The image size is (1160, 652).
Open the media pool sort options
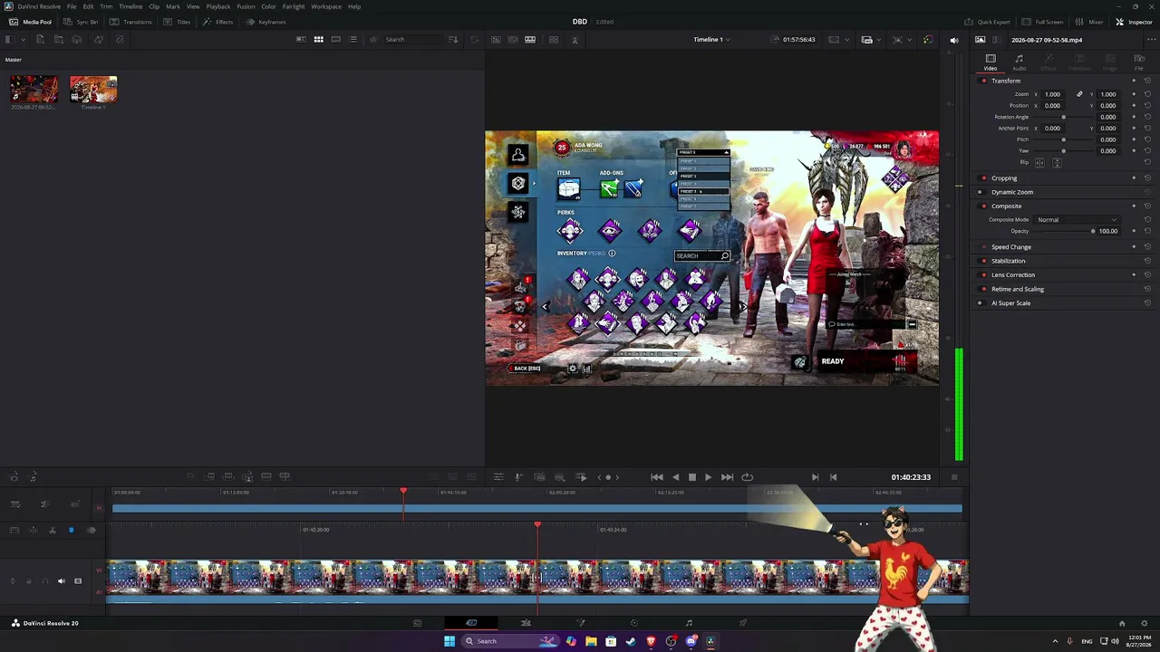(453, 39)
